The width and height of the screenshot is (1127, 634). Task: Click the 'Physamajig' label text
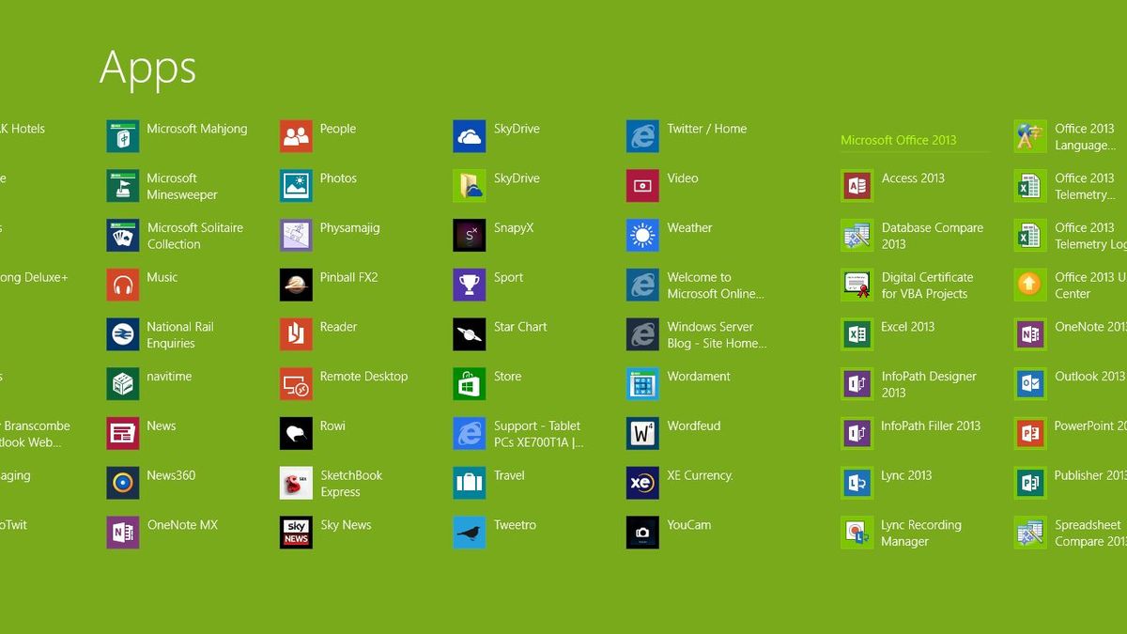tap(350, 228)
